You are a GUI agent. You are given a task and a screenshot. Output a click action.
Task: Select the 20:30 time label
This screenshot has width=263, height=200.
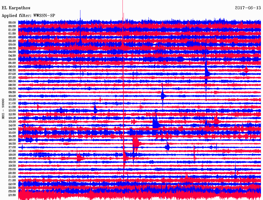[x=12, y=173]
